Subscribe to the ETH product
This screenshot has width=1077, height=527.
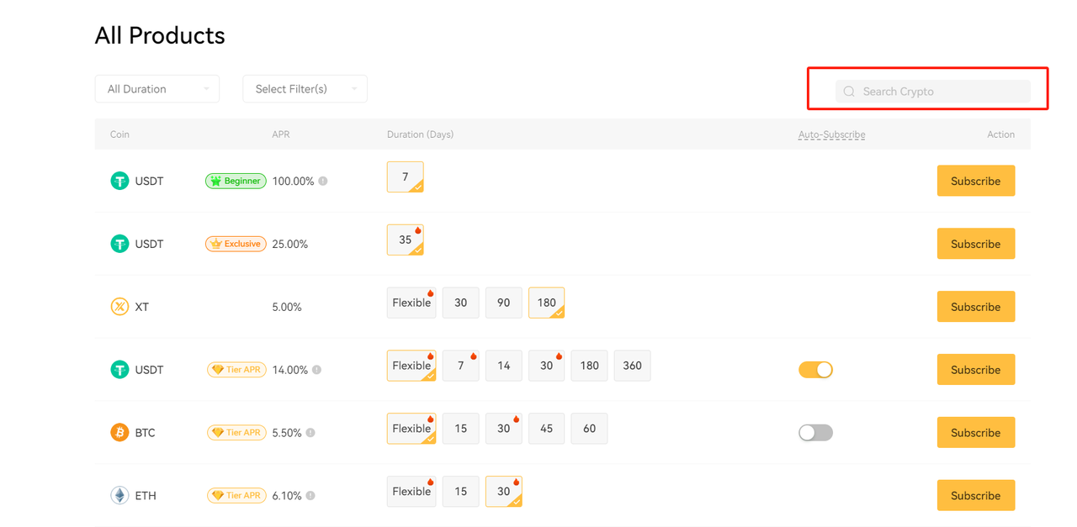975,496
